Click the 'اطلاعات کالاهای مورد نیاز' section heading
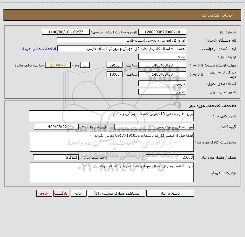The image size is (245, 237). 213,106
